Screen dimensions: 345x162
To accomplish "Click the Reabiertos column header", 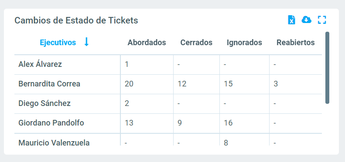I will tap(295, 43).
